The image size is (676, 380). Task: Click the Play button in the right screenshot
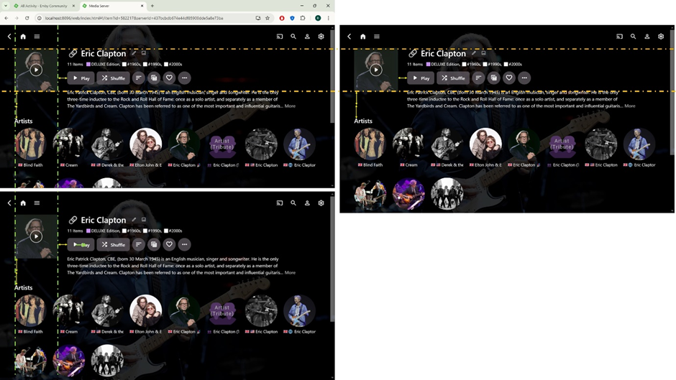click(x=421, y=78)
